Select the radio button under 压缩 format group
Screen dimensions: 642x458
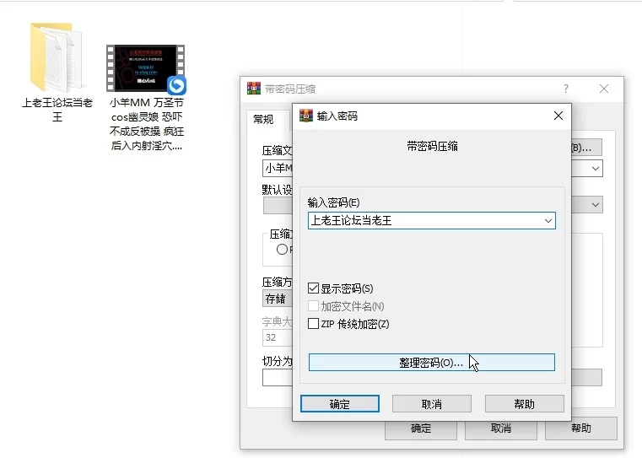(x=282, y=250)
